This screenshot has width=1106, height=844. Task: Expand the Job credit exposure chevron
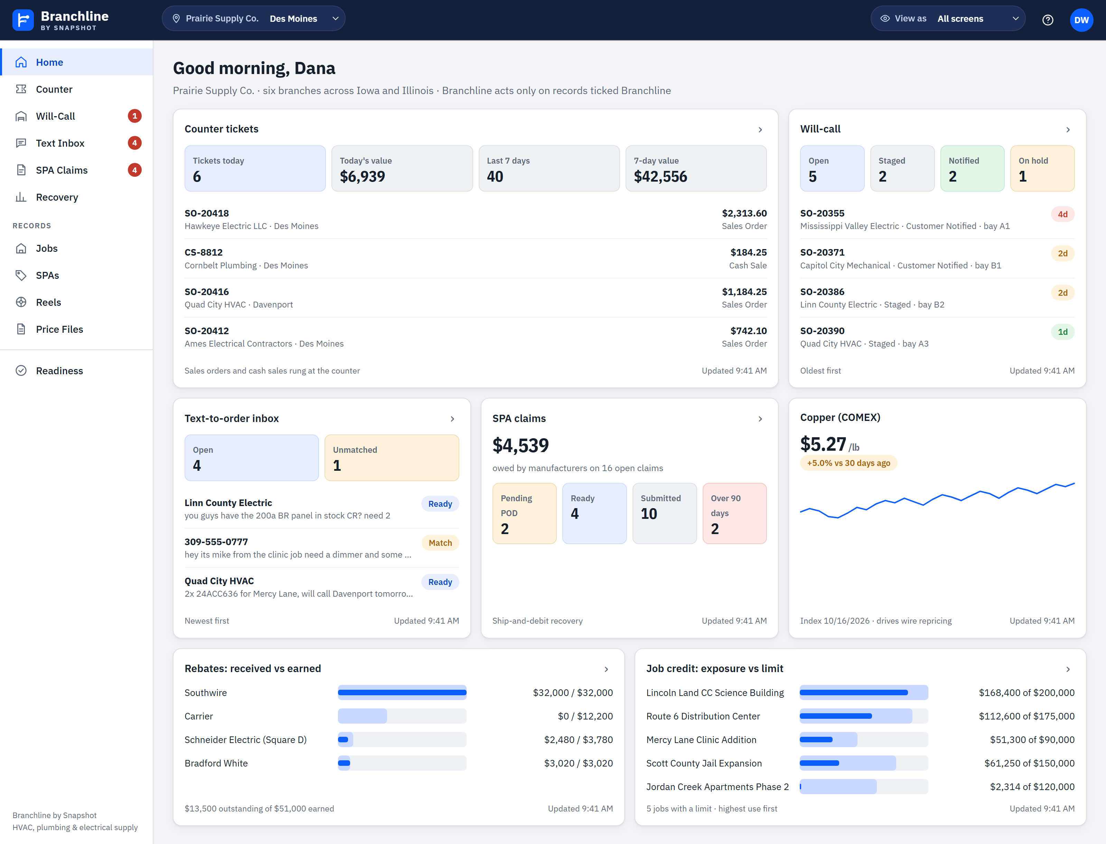(x=1068, y=669)
